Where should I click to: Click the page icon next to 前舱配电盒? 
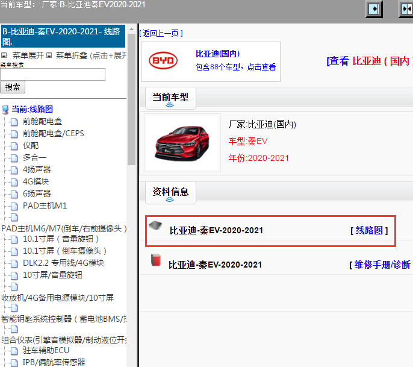tap(14, 122)
